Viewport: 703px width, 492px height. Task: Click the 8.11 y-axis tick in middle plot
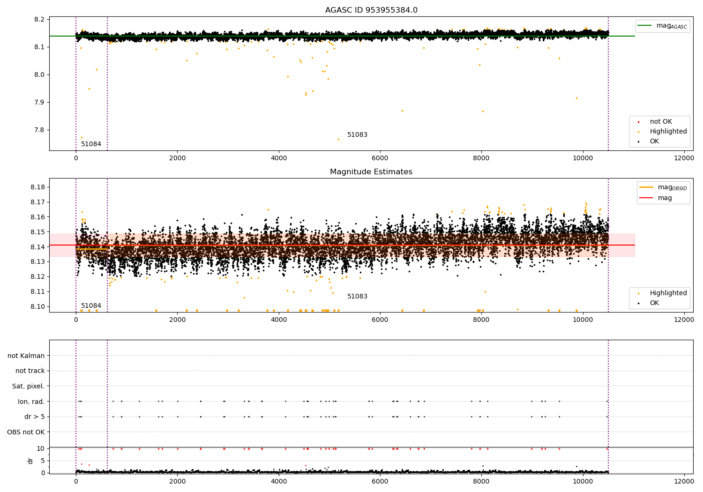click(38, 292)
